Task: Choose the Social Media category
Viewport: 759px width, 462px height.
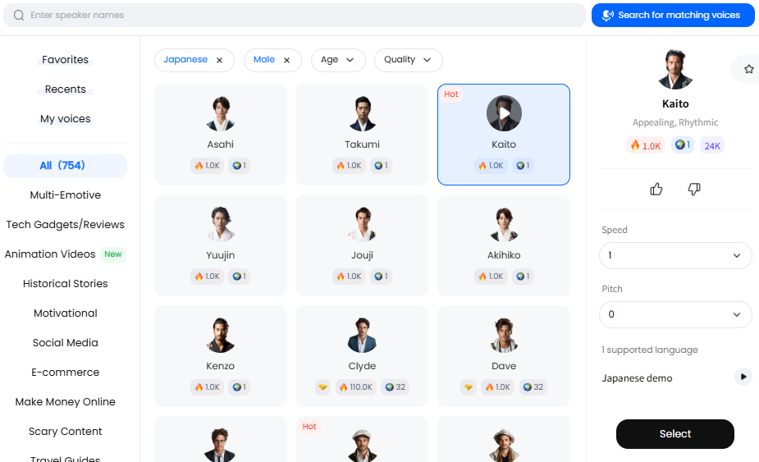Action: tap(66, 343)
